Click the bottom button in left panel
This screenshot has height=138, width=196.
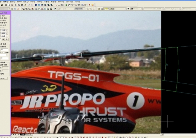point(4,78)
